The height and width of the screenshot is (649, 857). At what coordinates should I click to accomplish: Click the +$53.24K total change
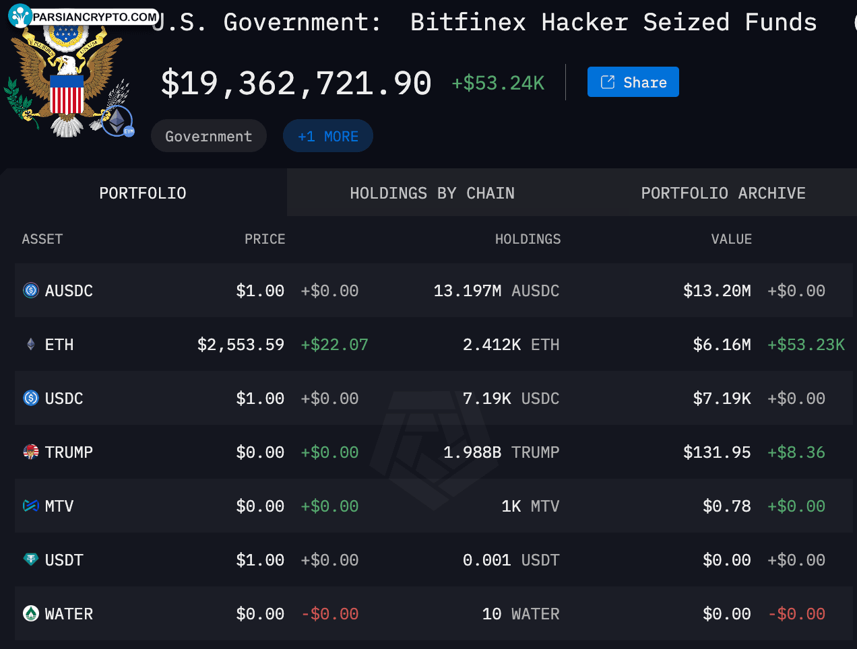(498, 83)
